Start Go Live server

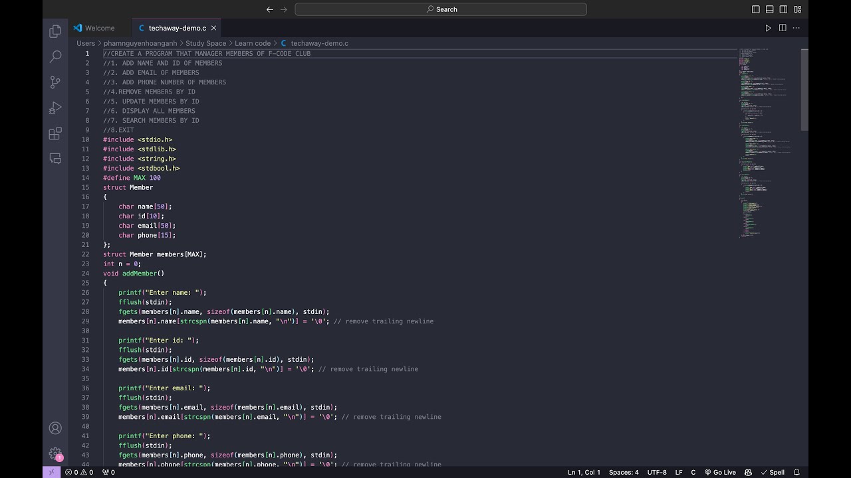pos(720,472)
